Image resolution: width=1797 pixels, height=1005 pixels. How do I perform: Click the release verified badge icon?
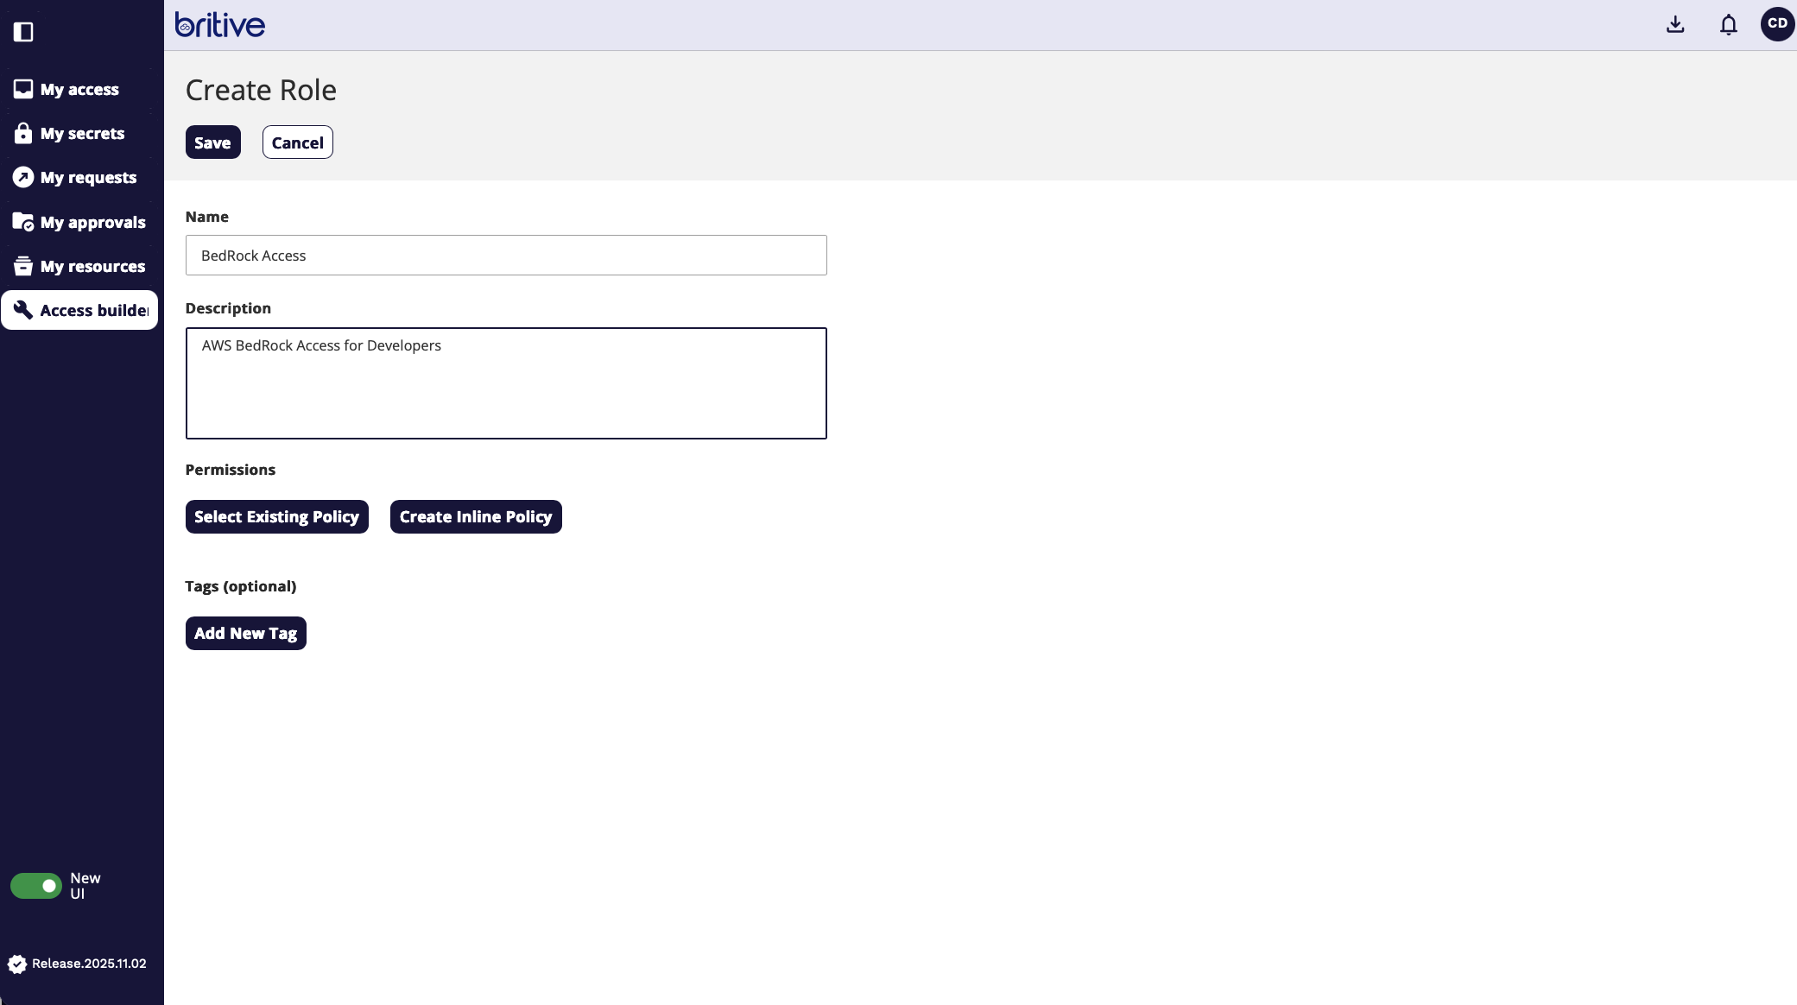point(17,964)
